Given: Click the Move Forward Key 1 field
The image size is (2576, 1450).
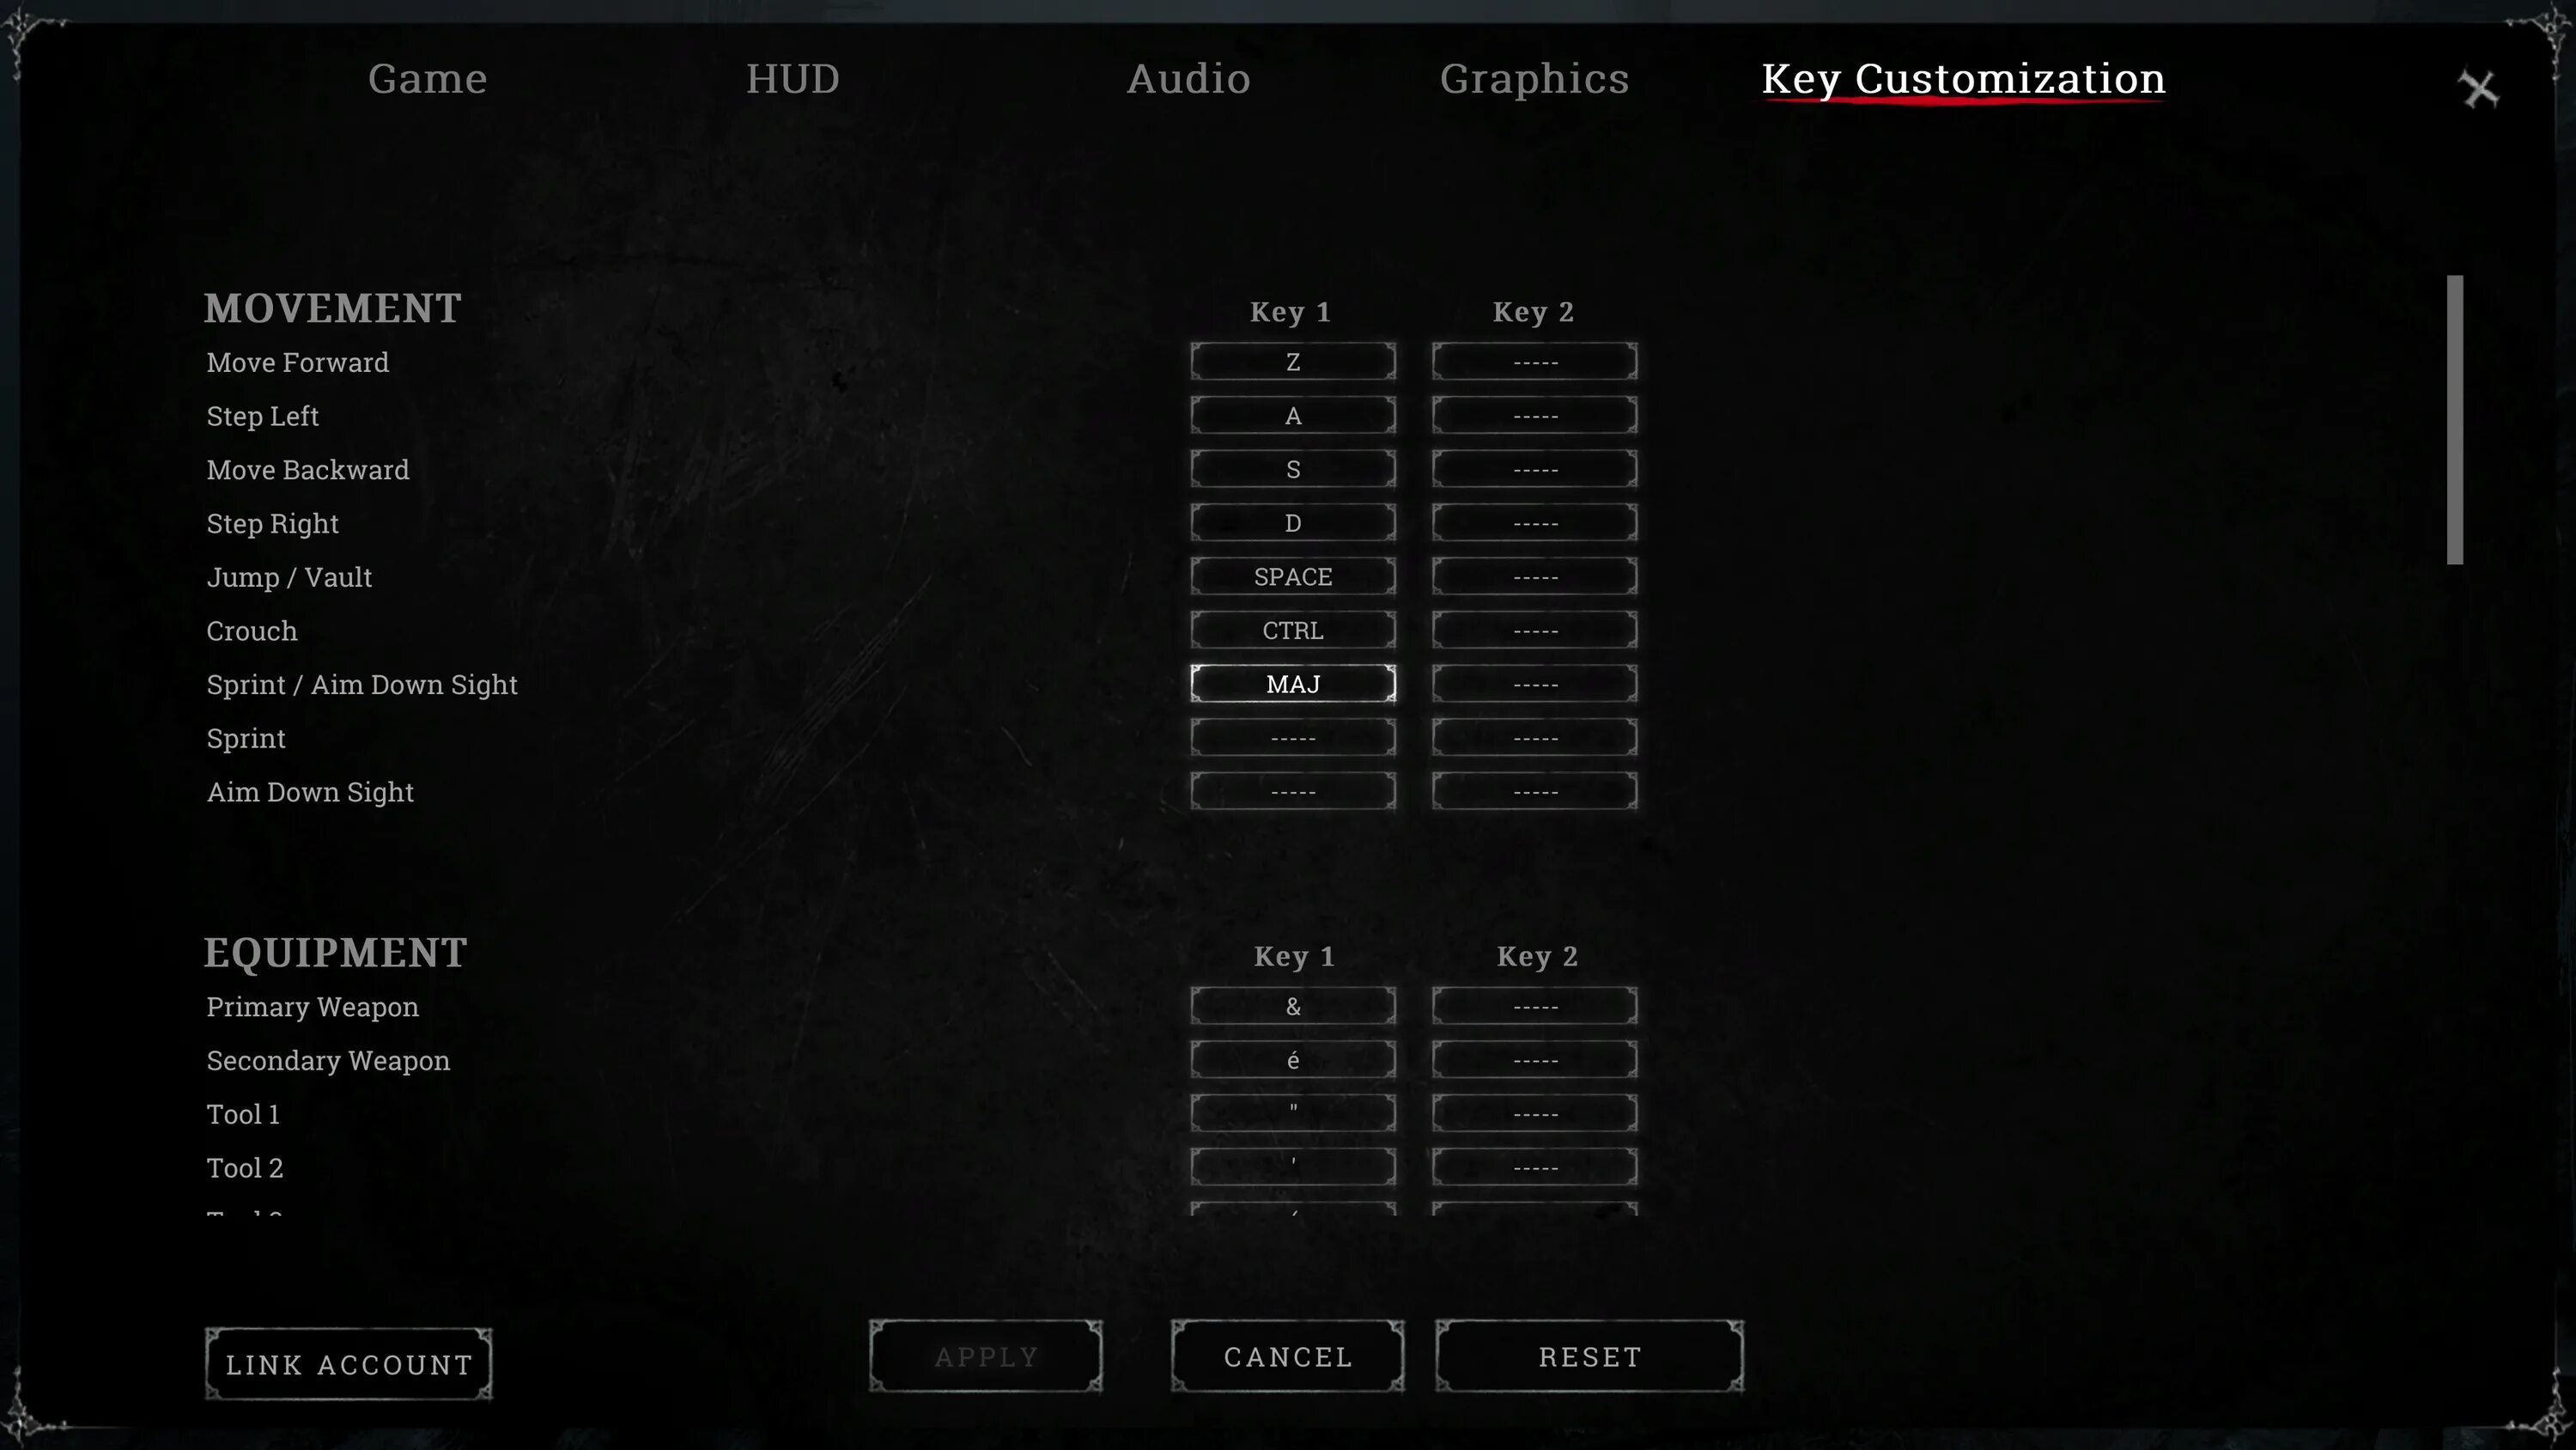Looking at the screenshot, I should click(x=1293, y=361).
